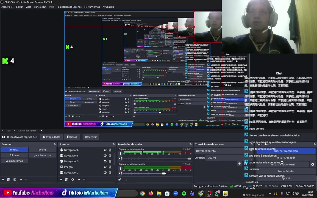Viewport: 317px width, 198px height.
Task: Open the Vista menu
Action: click(x=28, y=7)
